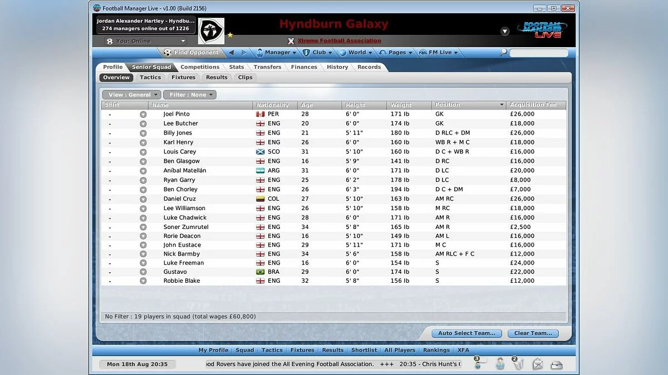Click the manager chat icon with badge 3
The height and width of the screenshot is (375, 668).
coord(480,364)
